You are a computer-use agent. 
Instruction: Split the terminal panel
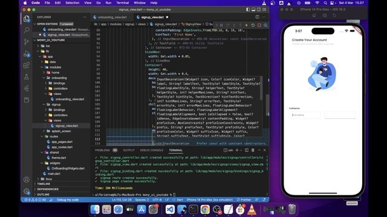pos(246,150)
